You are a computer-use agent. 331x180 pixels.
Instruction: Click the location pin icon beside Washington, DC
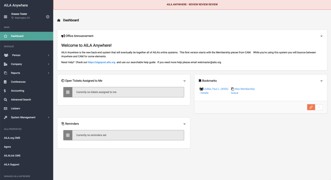pos(13,18)
